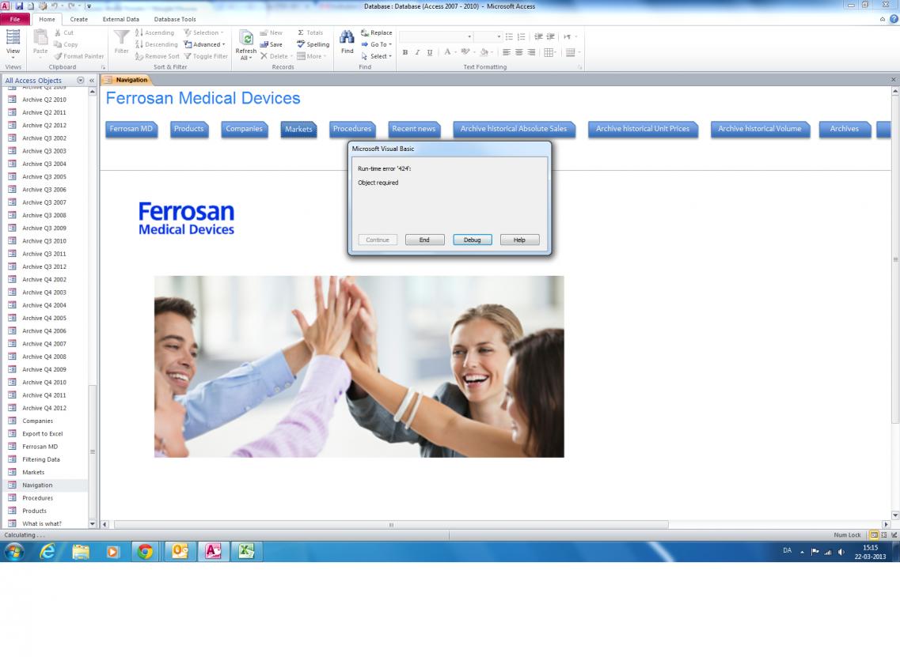This screenshot has height=657, width=900.
Task: Click the Totals sigma command
Action: click(x=310, y=32)
